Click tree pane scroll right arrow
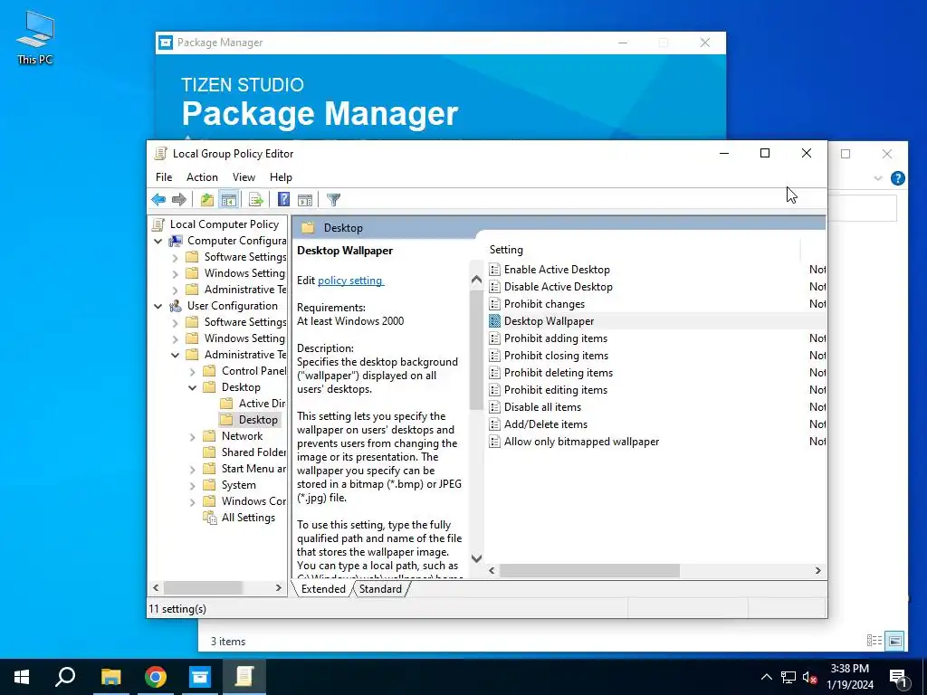927x695 pixels. 279,588
